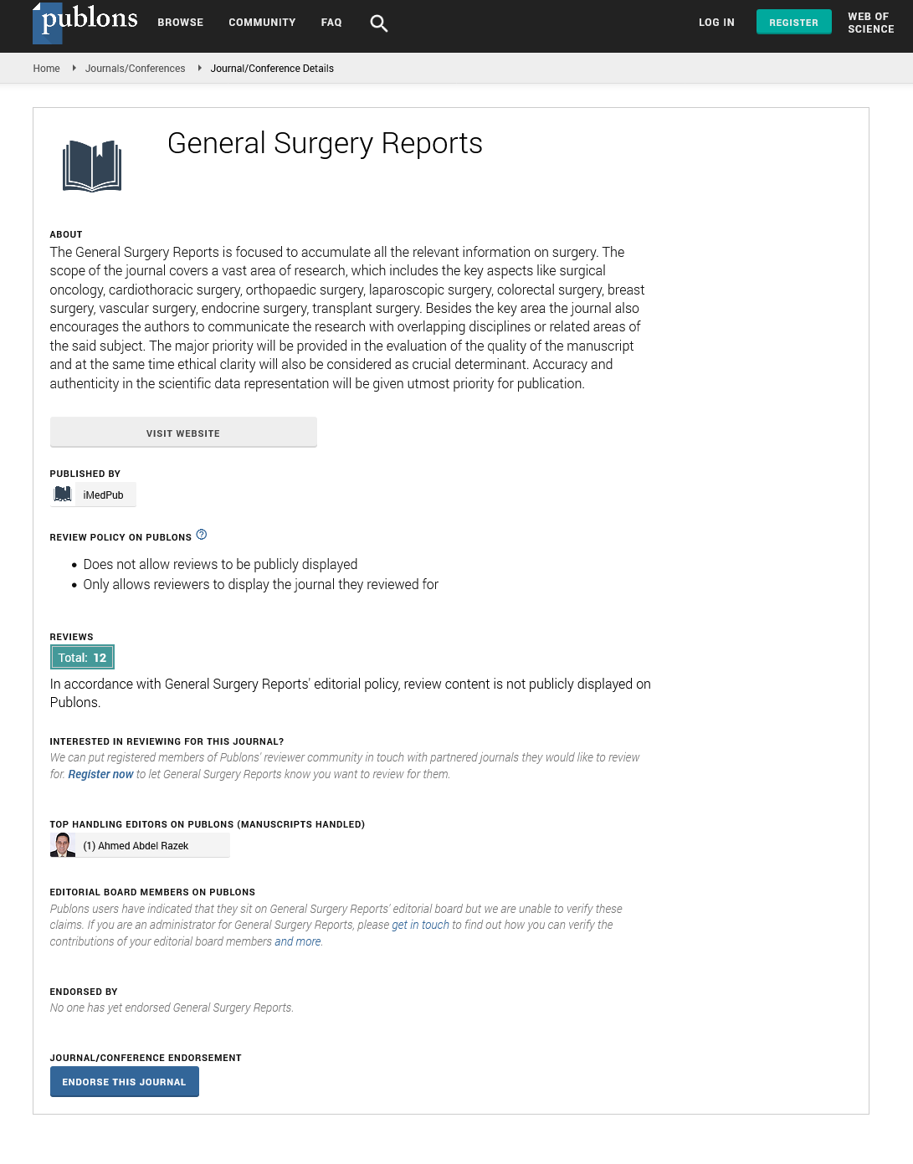Follow the get in touch link
Screen dimensions: 913x1164
(x=420, y=926)
